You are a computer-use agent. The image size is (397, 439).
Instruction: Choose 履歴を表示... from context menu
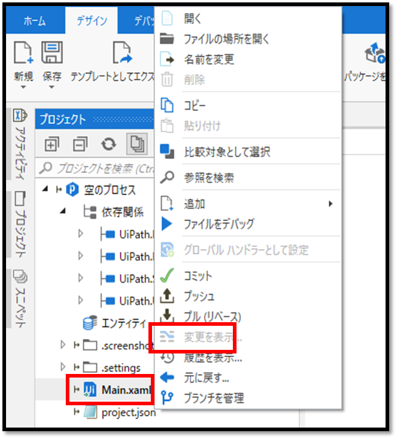[213, 358]
